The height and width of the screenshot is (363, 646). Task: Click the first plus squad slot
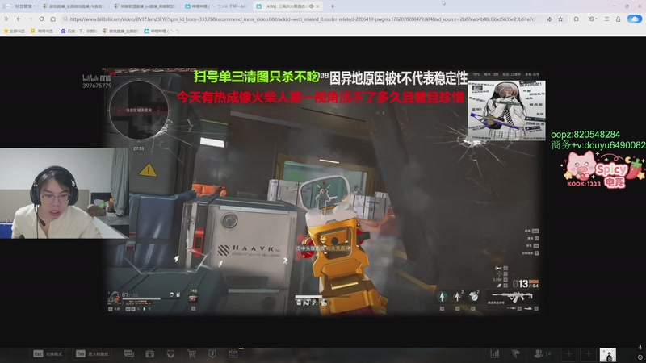[x=568, y=353]
